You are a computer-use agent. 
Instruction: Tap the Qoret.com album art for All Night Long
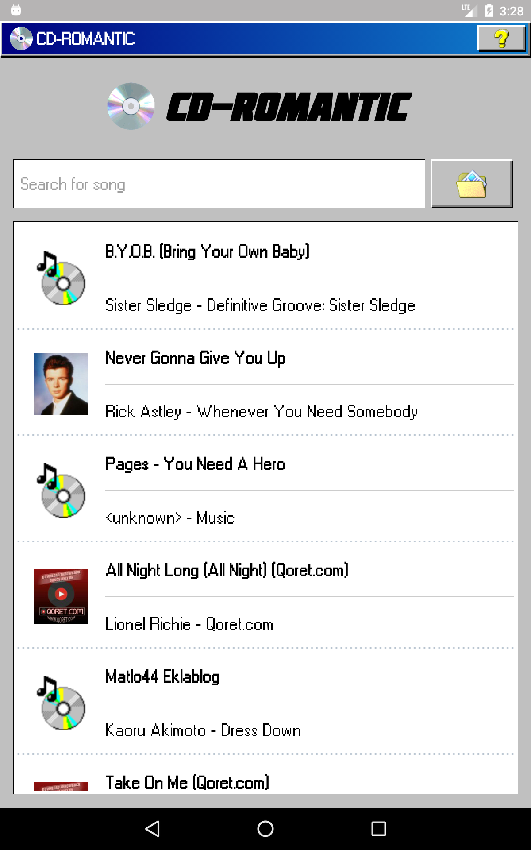[x=61, y=596]
